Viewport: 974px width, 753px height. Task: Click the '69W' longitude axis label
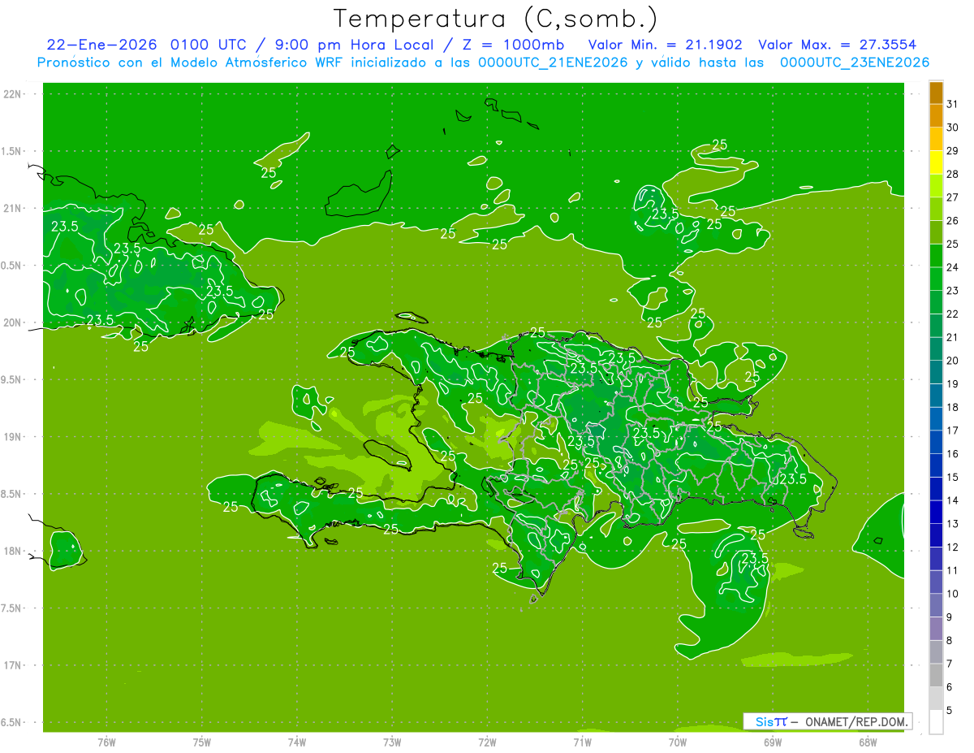(772, 743)
